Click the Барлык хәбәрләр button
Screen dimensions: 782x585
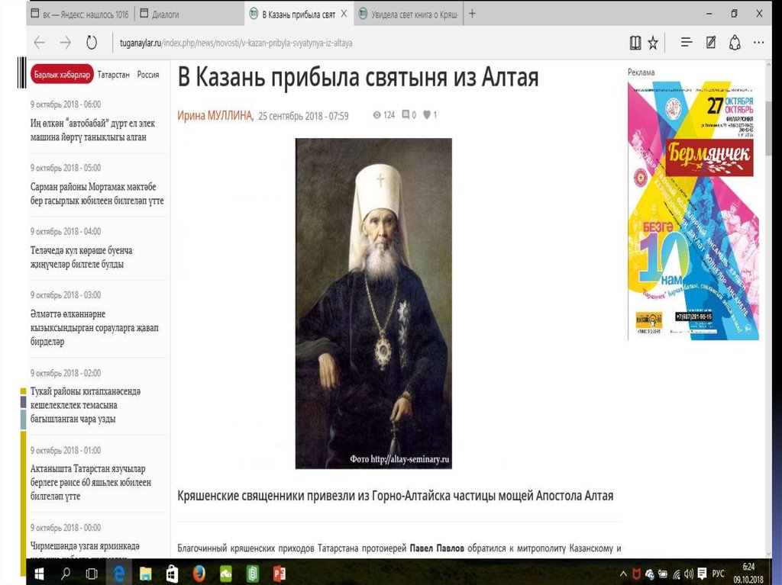(62, 75)
